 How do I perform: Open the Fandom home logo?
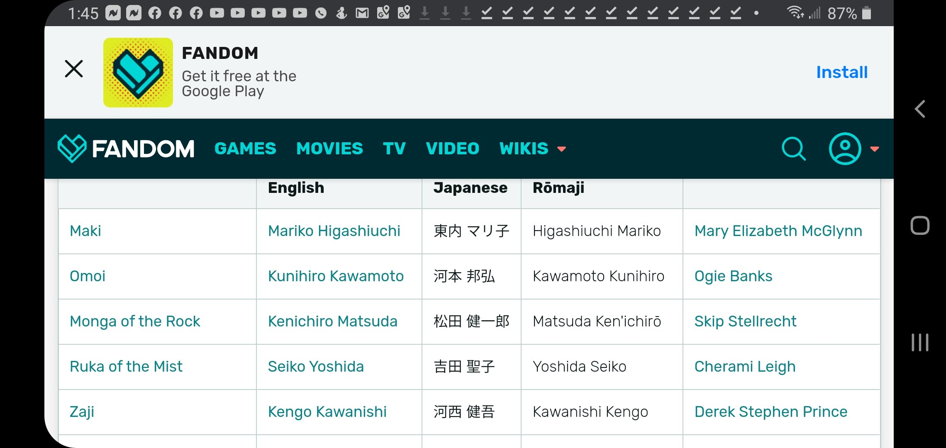(126, 149)
